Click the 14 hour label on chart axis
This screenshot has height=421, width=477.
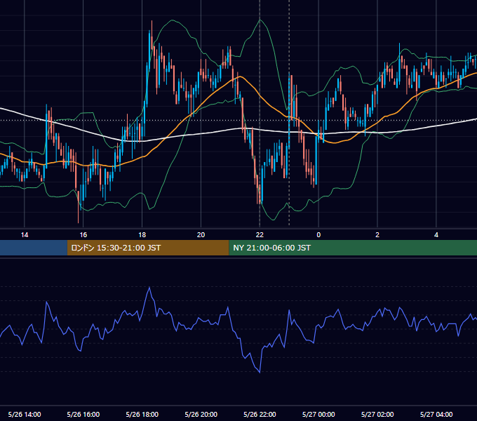pos(25,235)
